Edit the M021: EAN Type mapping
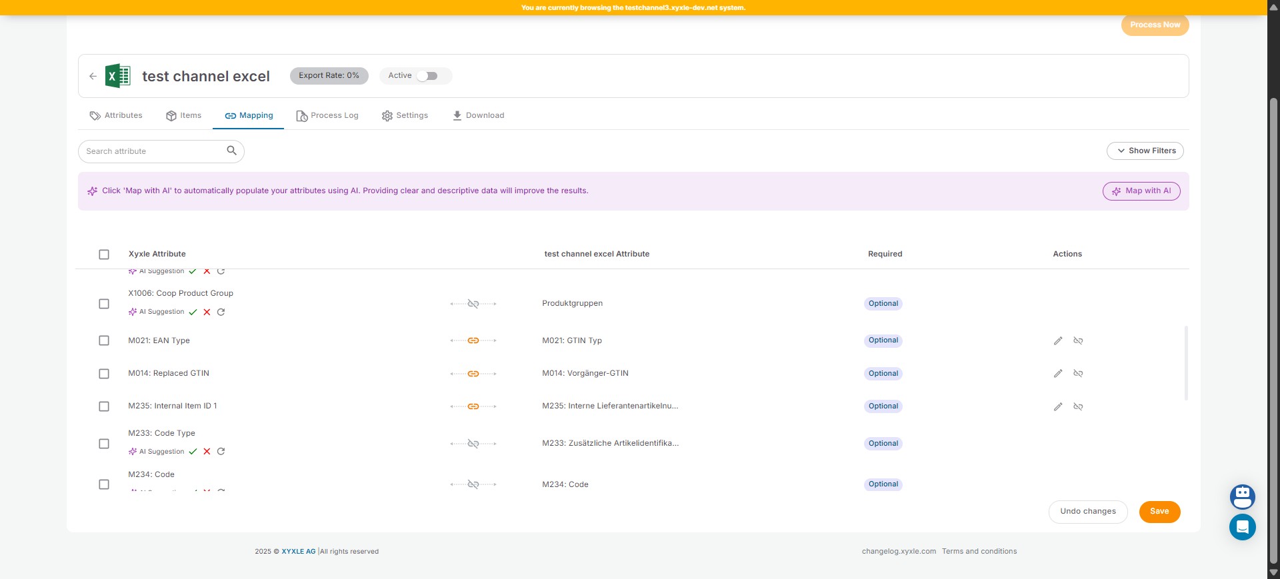Viewport: 1280px width, 579px height. click(x=1057, y=340)
